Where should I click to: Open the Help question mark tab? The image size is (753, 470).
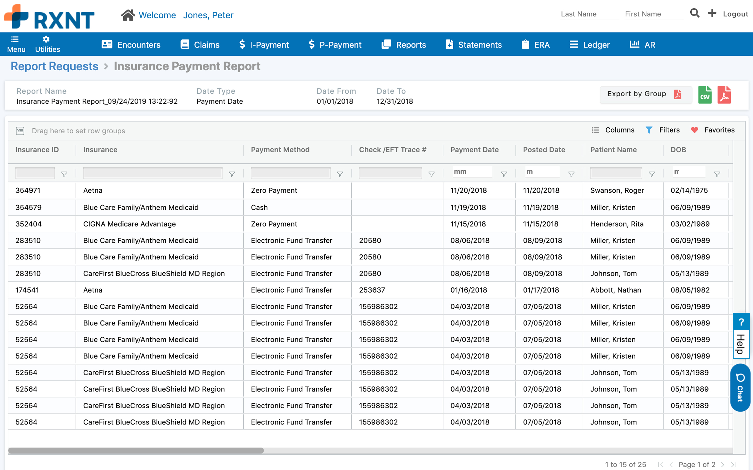(741, 322)
